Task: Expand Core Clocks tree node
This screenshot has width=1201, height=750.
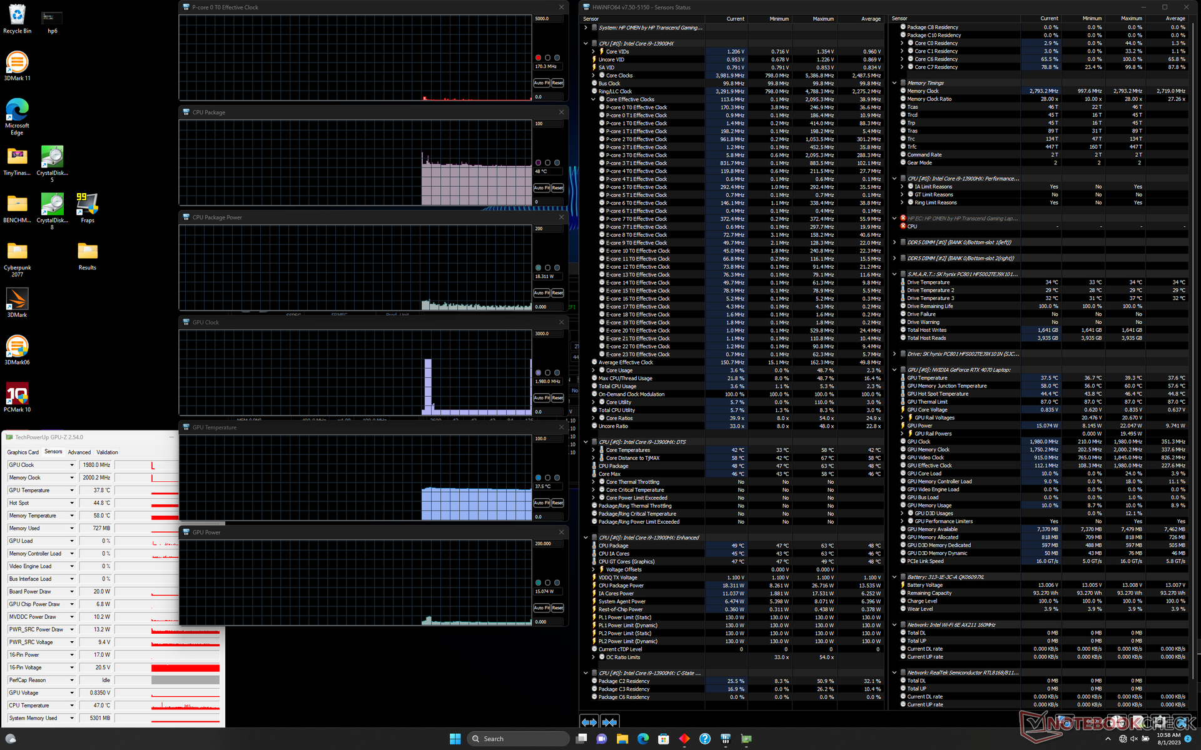Action: [x=594, y=76]
